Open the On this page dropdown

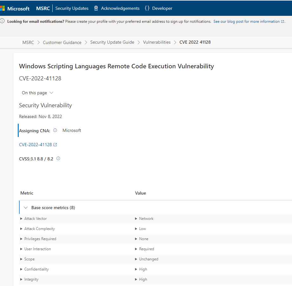click(x=37, y=93)
